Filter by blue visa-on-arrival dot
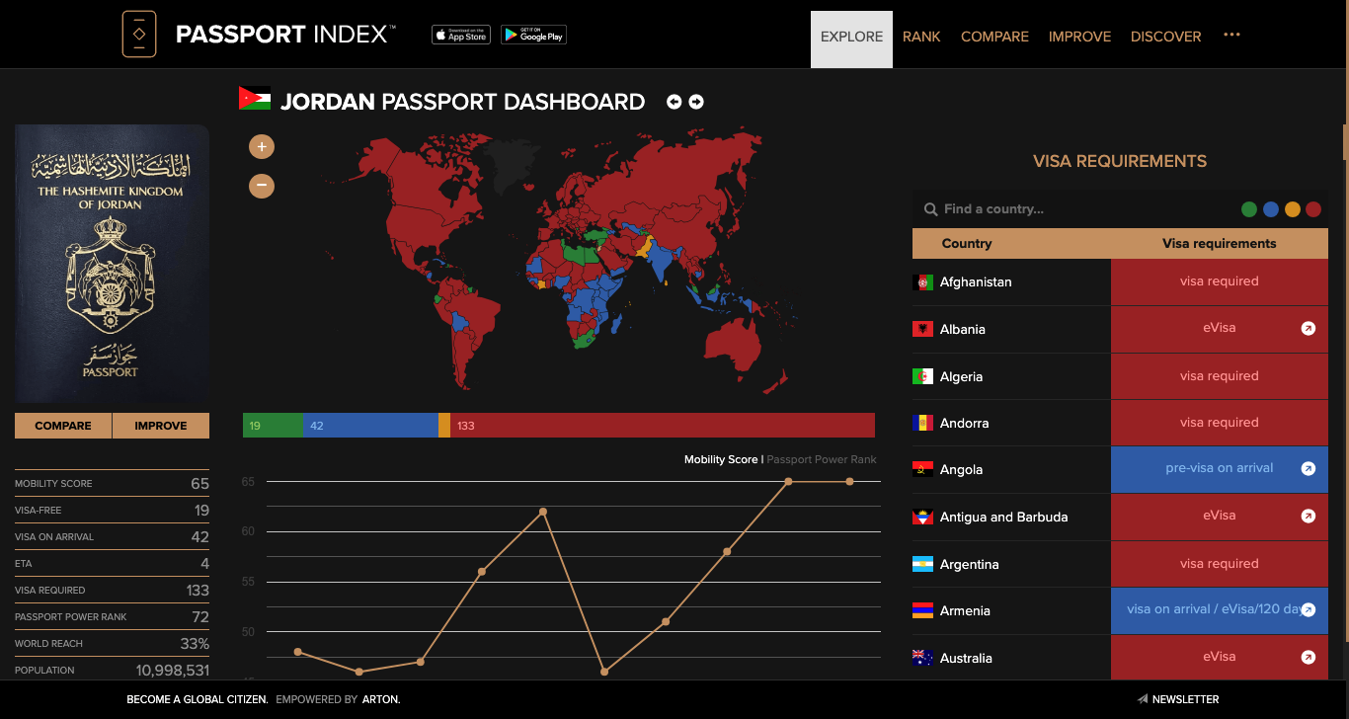The height and width of the screenshot is (719, 1349). pos(1271,209)
